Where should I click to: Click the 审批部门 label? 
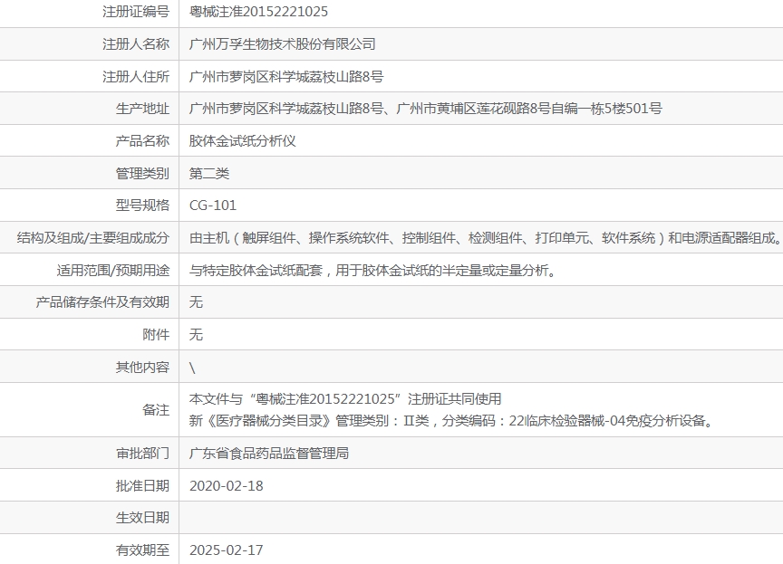point(142,454)
